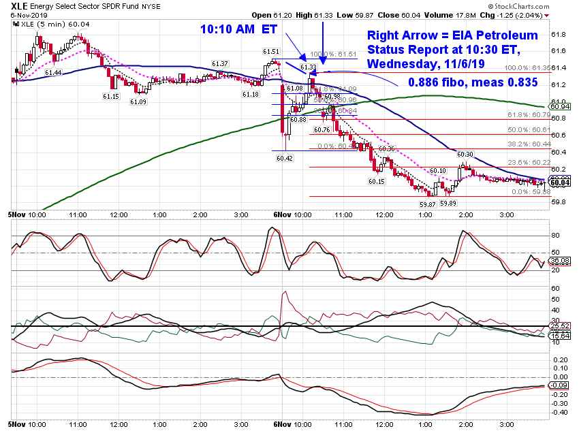
Task: Click the '23.6%: 60.22' Fibonacci level label
Action: [x=529, y=162]
